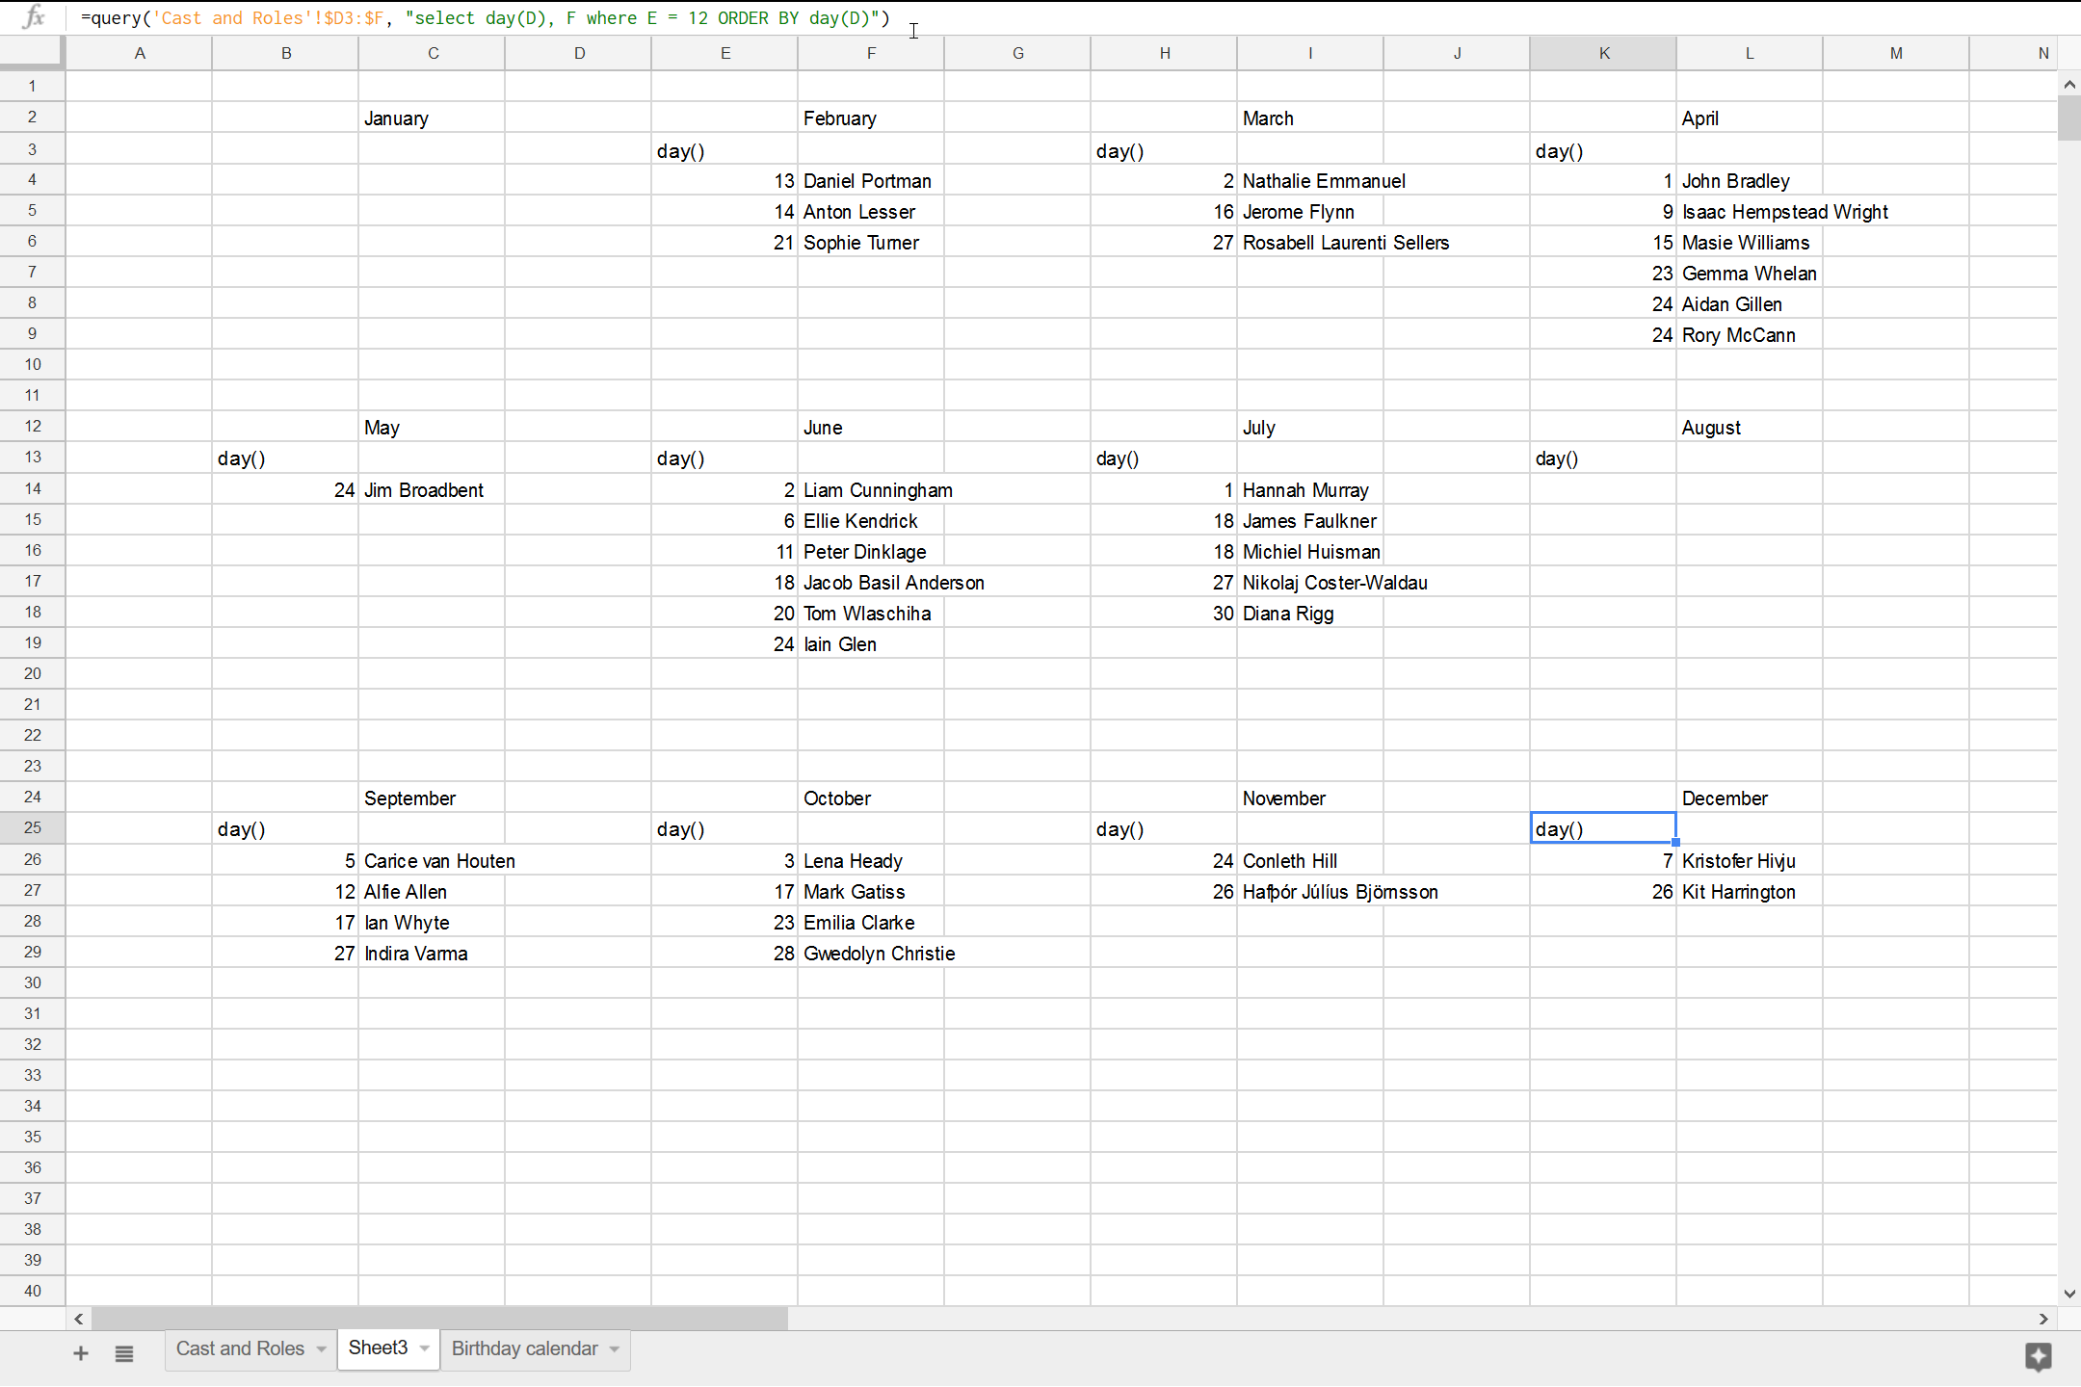The width and height of the screenshot is (2081, 1387).
Task: Click the scroll-up arrow on vertical scrollbar
Action: [2068, 85]
